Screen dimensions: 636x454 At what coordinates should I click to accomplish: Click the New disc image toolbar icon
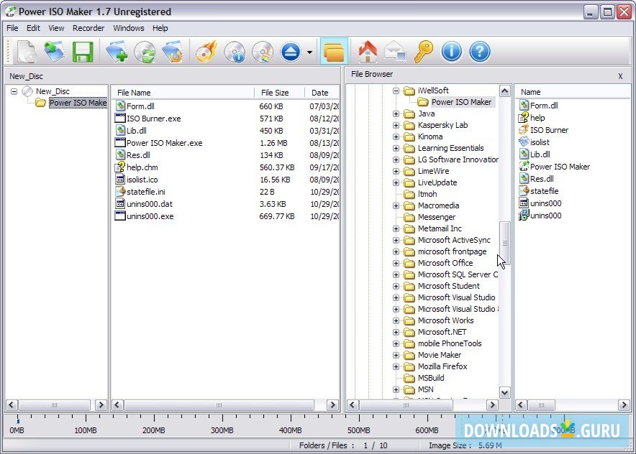(x=27, y=52)
